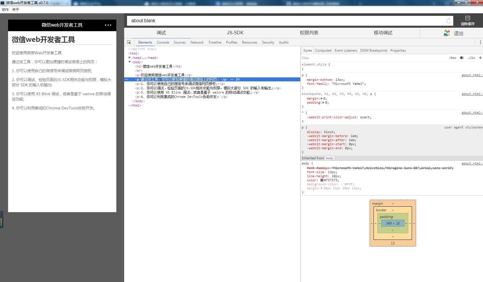
Task: Switch to the Computed sidebar tab
Action: pos(323,51)
